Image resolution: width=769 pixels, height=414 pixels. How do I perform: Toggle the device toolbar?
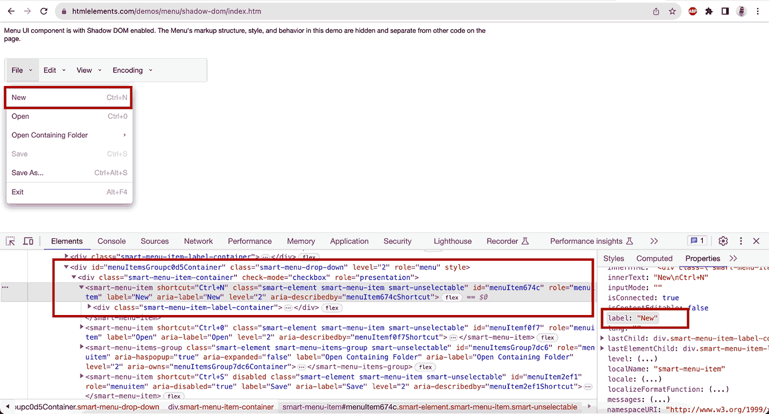coord(28,241)
